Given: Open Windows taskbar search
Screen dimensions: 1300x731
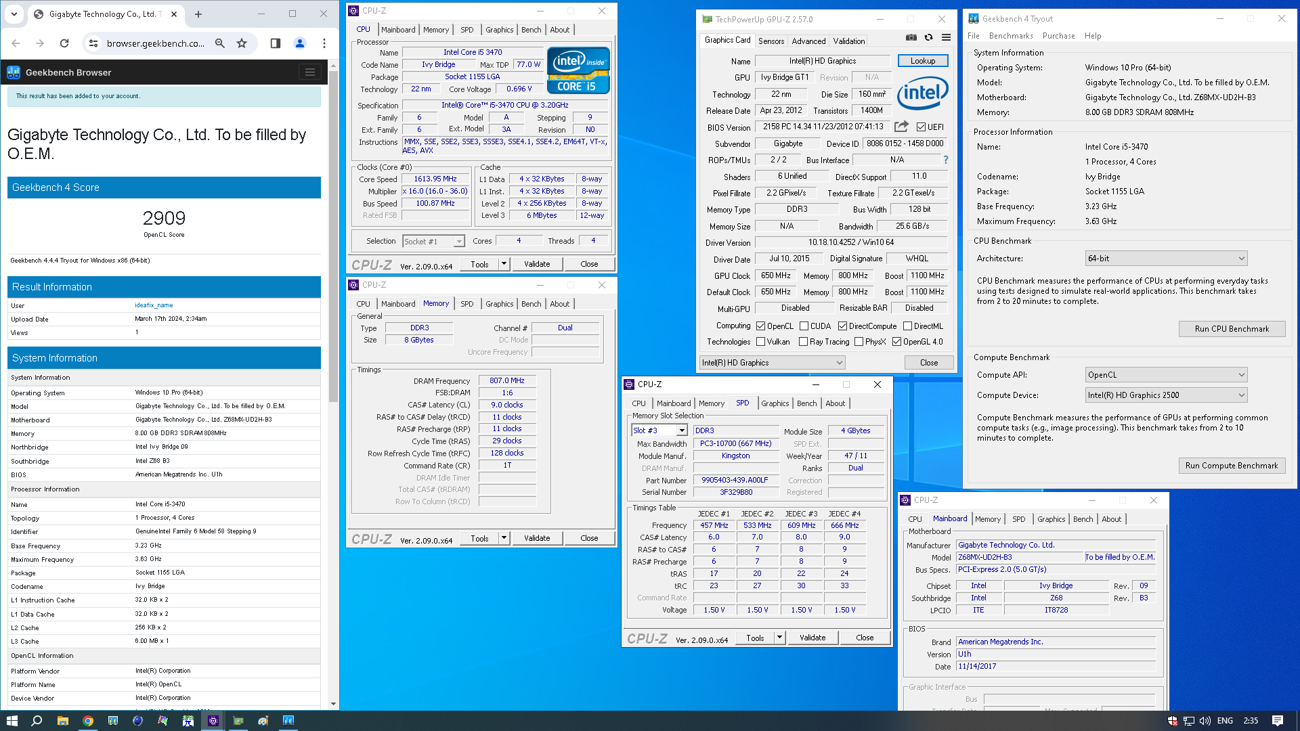Looking at the screenshot, I should [37, 721].
